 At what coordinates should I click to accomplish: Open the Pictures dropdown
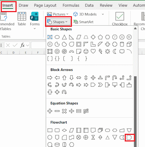(58, 14)
